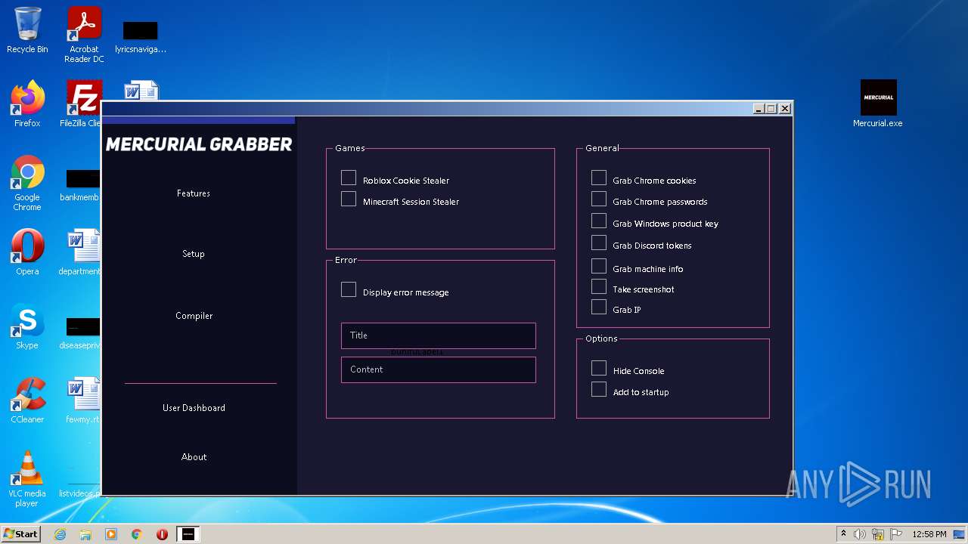Click the volume speaker tray icon
Screen dimensions: 968x544
click(x=860, y=534)
